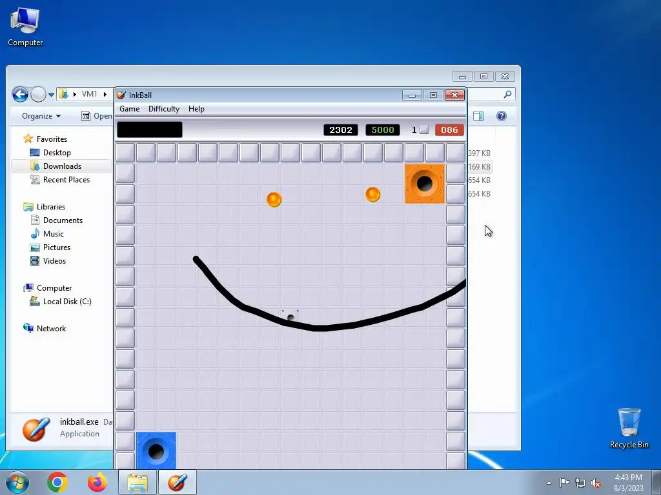Click the network tray icon
Image resolution: width=661 pixels, height=495 pixels.
click(x=580, y=483)
